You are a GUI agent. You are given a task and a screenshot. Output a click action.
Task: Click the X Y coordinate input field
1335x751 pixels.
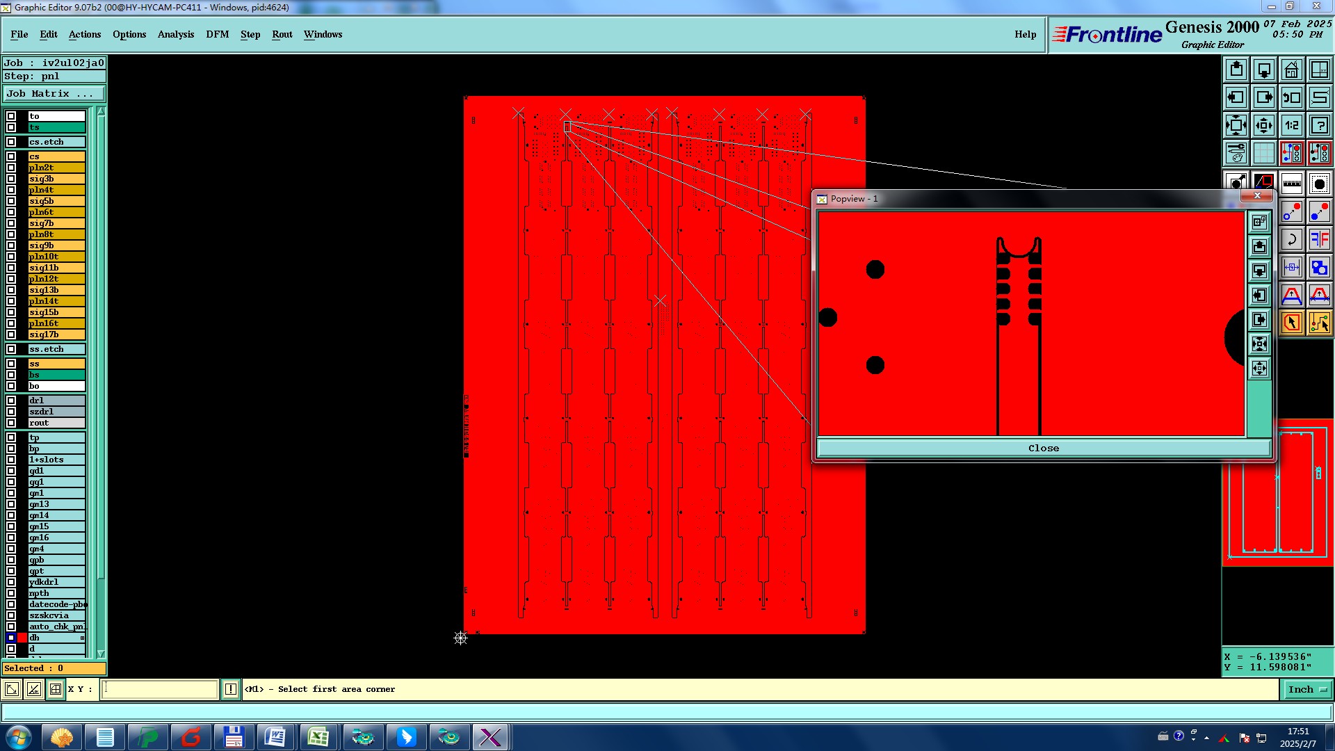pyautogui.click(x=160, y=689)
